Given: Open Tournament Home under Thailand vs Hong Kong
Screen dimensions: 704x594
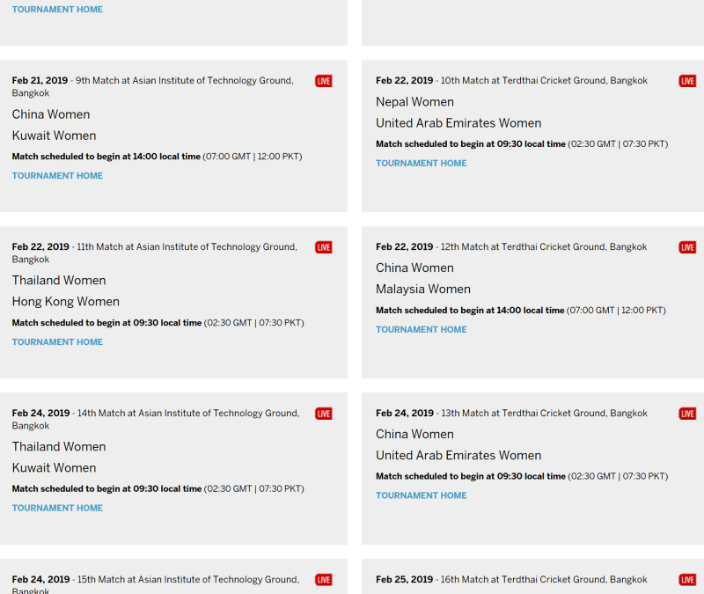Looking at the screenshot, I should (x=57, y=342).
